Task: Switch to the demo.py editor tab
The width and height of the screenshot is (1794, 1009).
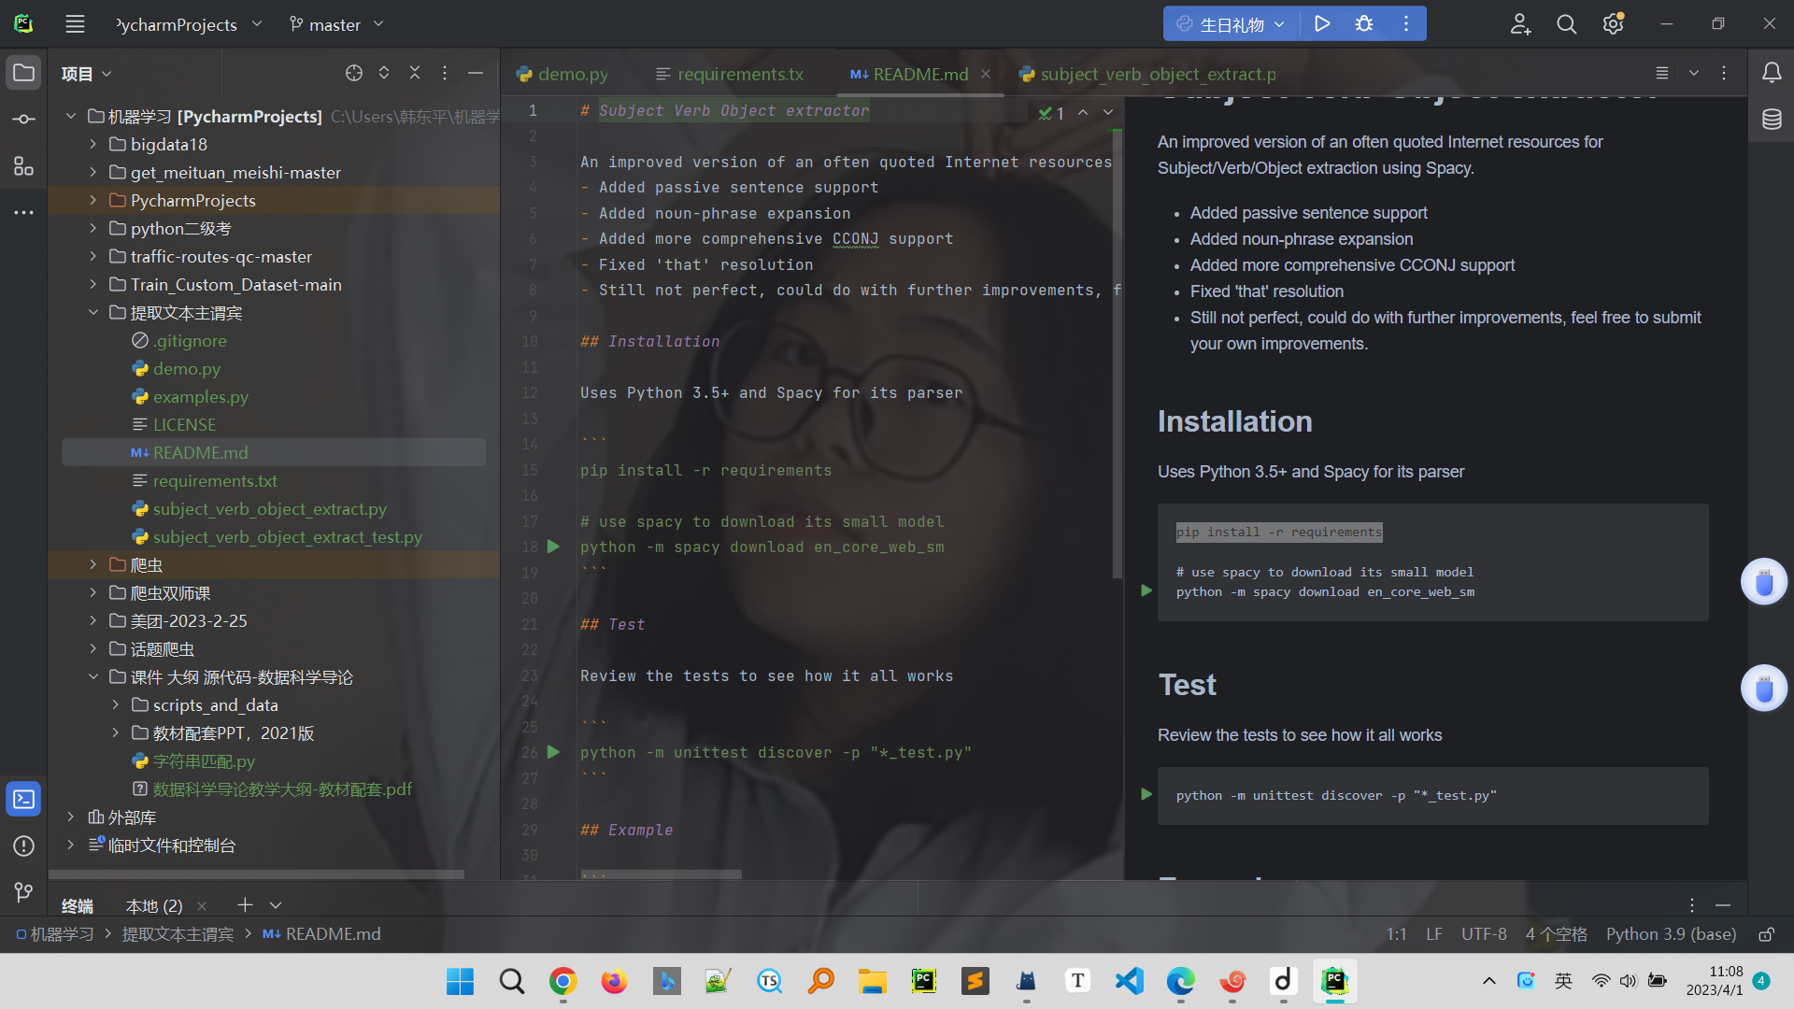Action: [572, 74]
